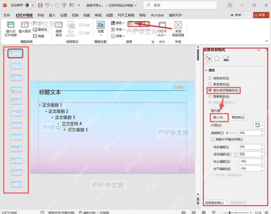The height and width of the screenshot is (214, 271).
Task: Open Transitions (切换) tab
Action: (75, 15)
